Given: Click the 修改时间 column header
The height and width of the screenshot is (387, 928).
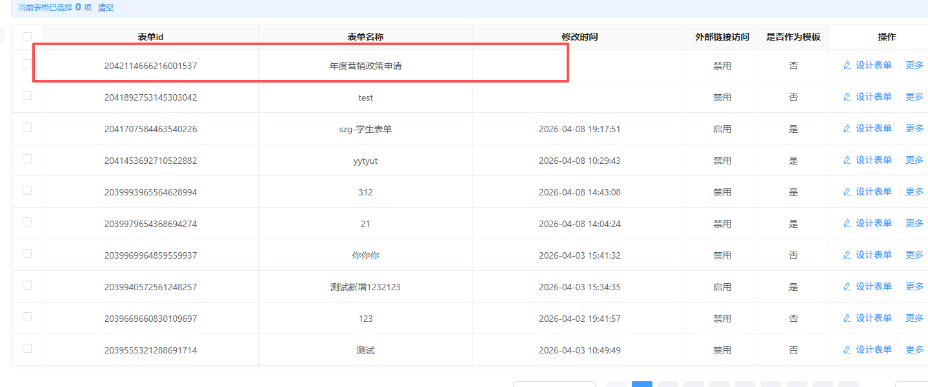Looking at the screenshot, I should click(580, 37).
